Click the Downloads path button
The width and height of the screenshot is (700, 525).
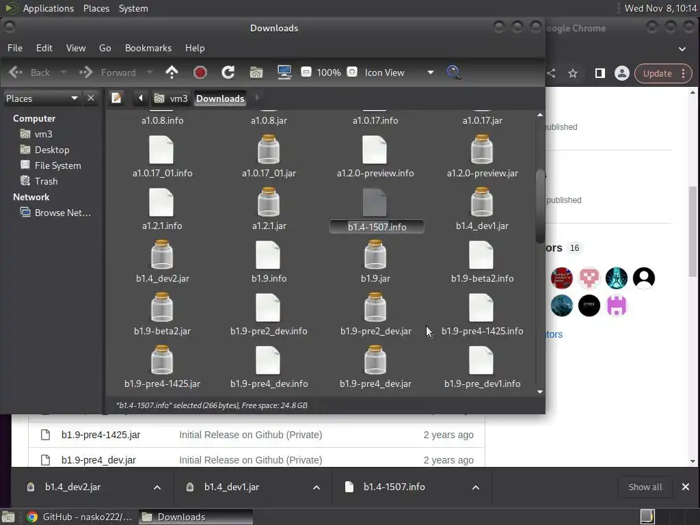click(220, 98)
